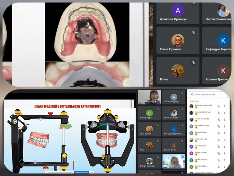Toggle microphone for Артём Христян in list
The image size is (234, 176).
pos(218,160)
